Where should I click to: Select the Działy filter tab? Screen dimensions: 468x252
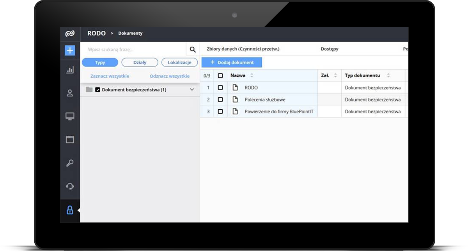[140, 63]
